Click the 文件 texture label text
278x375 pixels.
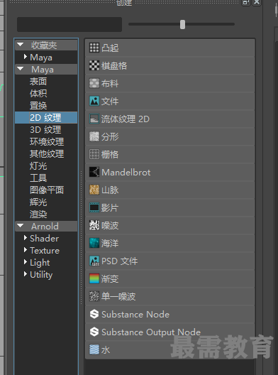tap(110, 101)
